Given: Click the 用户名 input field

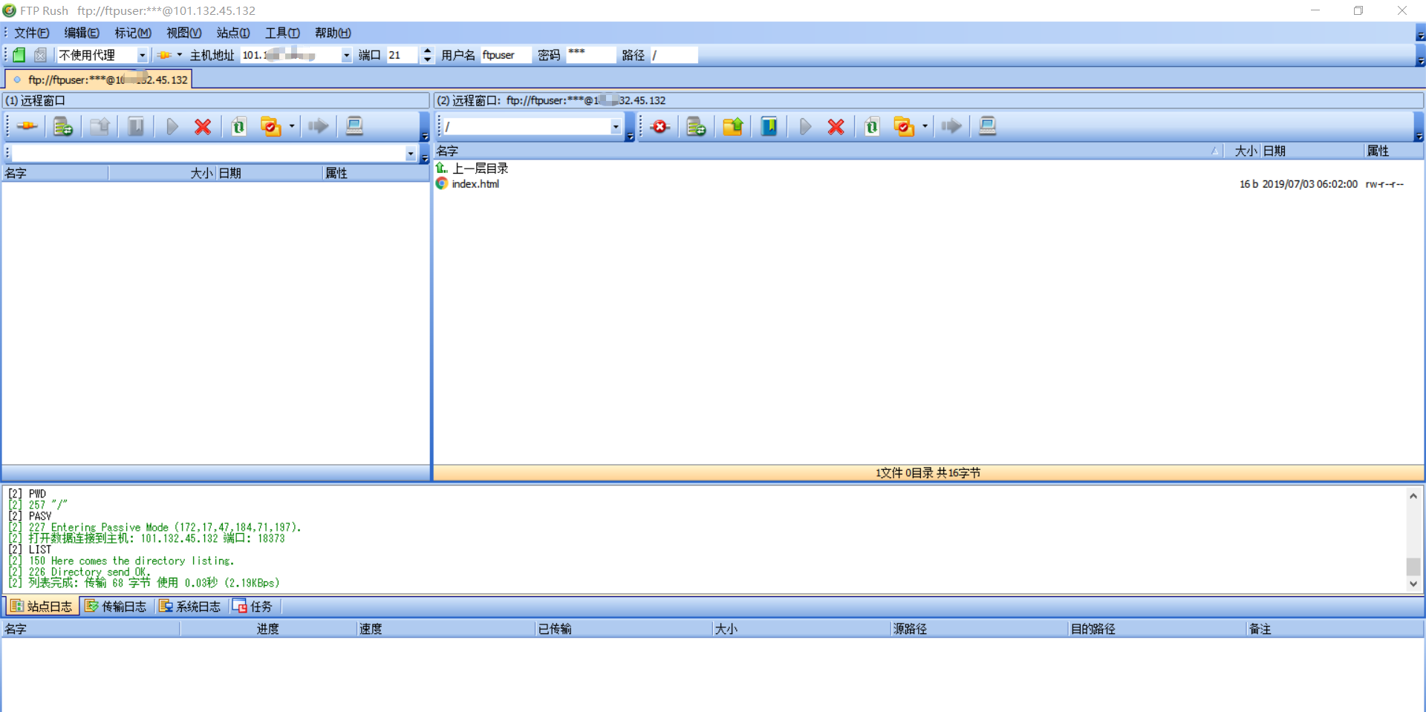Looking at the screenshot, I should [505, 56].
